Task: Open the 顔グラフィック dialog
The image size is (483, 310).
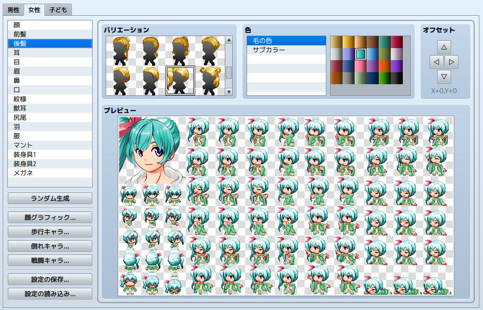Action: [50, 217]
